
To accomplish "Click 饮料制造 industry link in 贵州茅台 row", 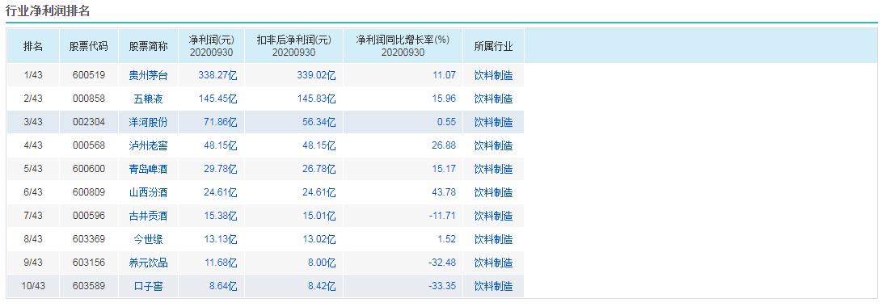I will (493, 75).
